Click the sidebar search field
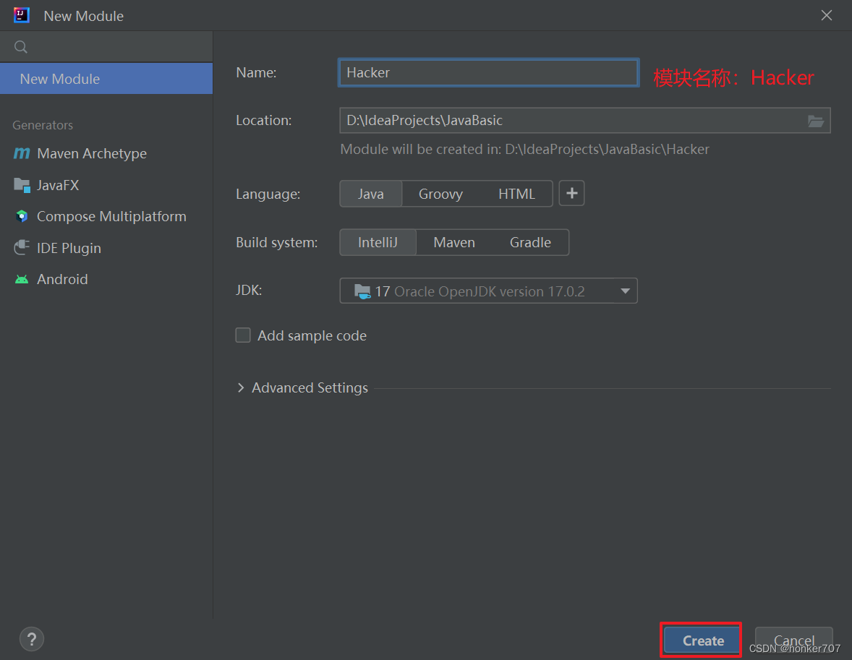Screen dimensions: 852x660 click(x=106, y=47)
